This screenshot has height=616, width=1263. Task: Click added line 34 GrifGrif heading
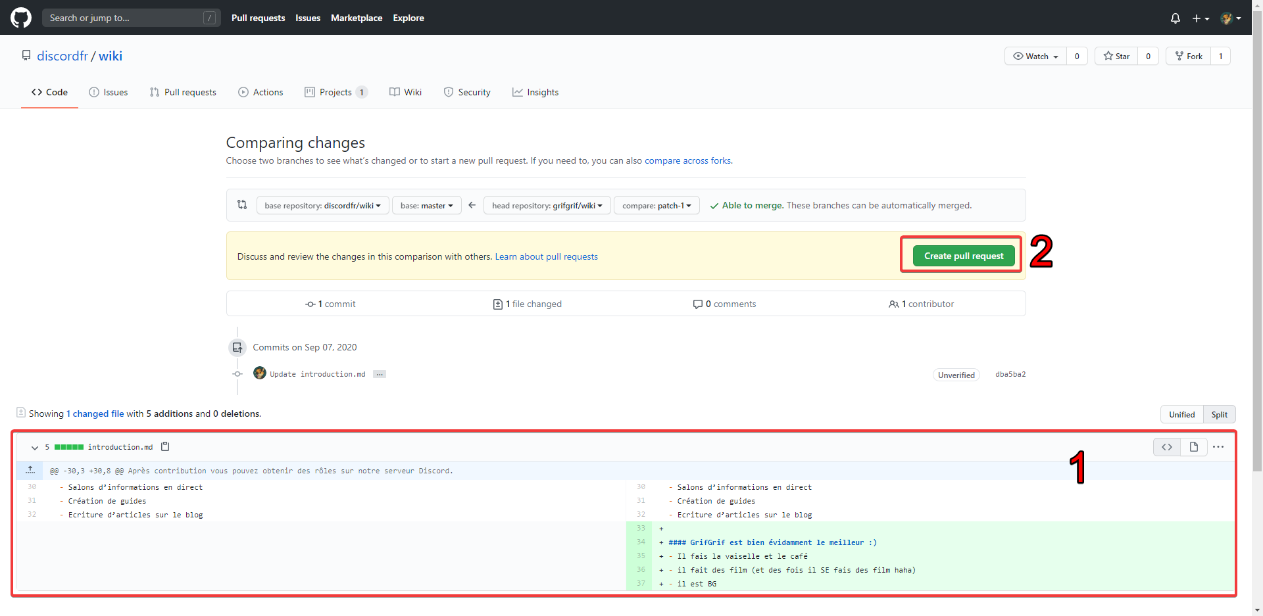(x=772, y=542)
